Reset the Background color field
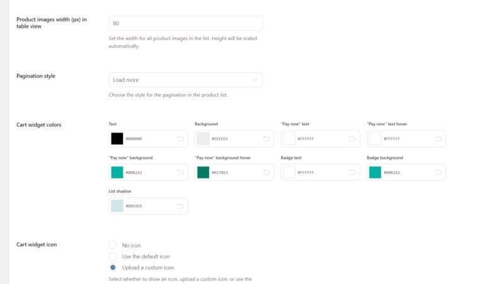This screenshot has height=284, width=484. click(x=266, y=139)
